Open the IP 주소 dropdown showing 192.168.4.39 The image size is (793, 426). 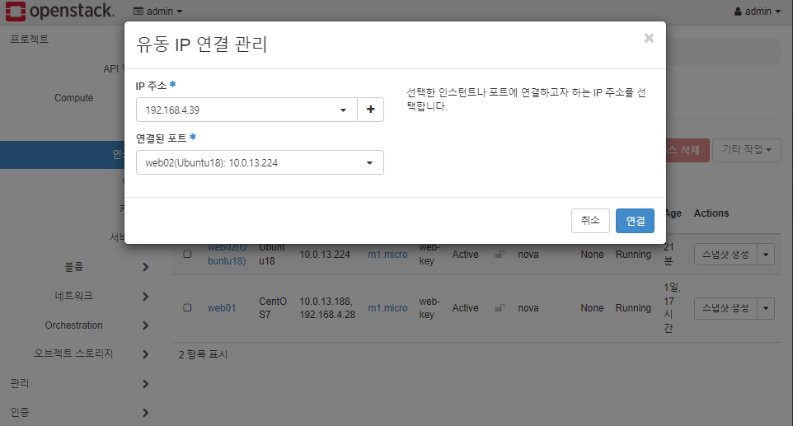point(246,110)
